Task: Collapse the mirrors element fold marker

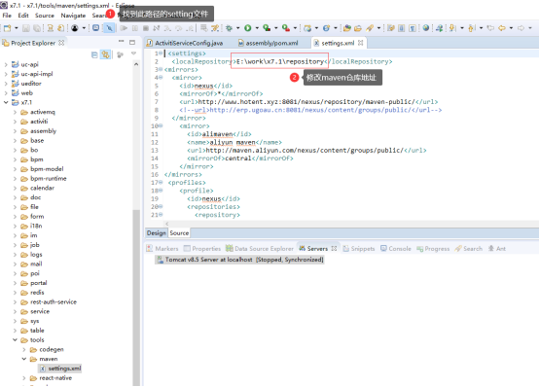Action: click(161, 69)
